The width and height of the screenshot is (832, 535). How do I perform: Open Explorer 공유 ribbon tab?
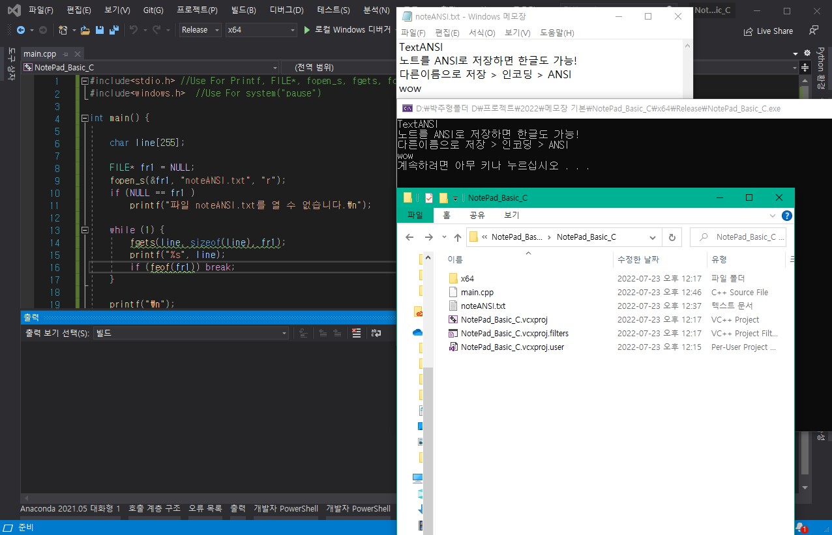pos(477,215)
